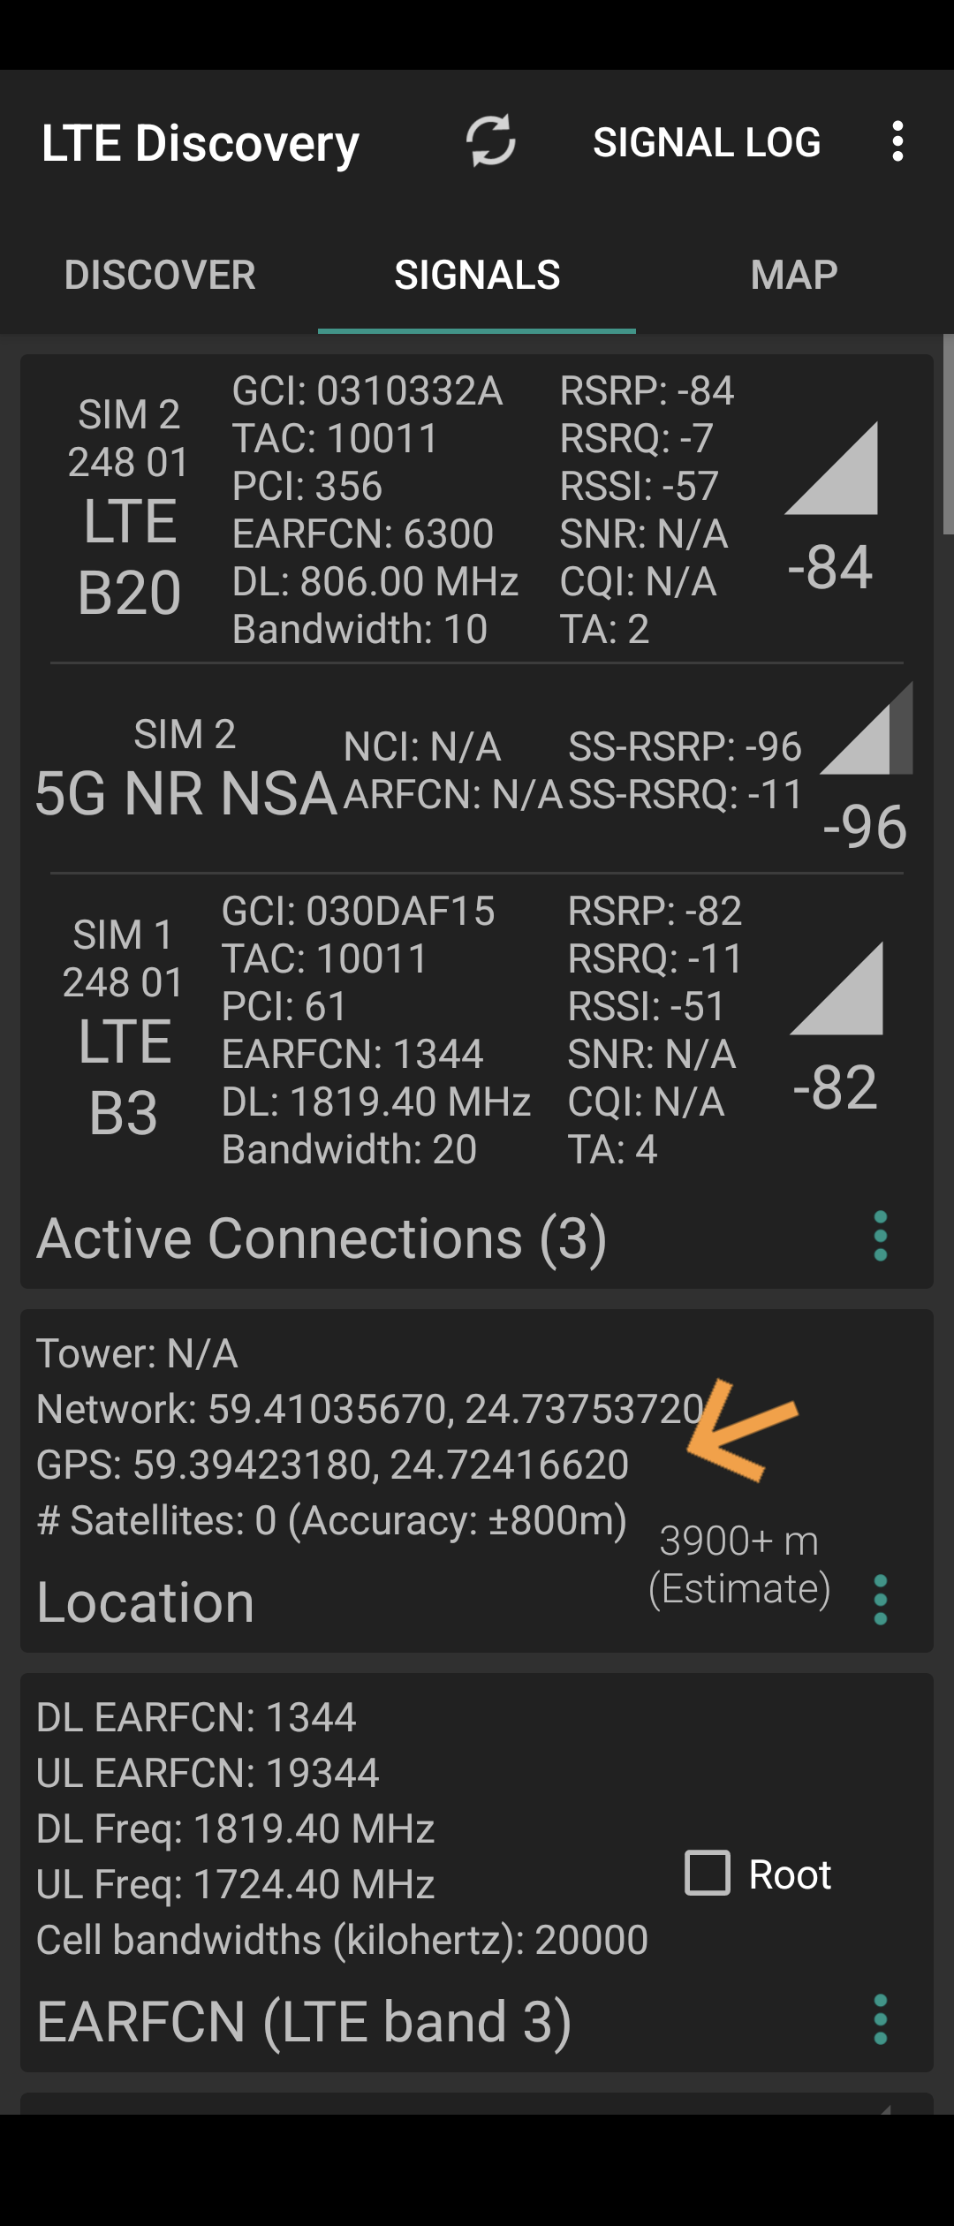Screen dimensions: 954x2226
Task: Open Location card three-dot menu
Action: [880, 1600]
